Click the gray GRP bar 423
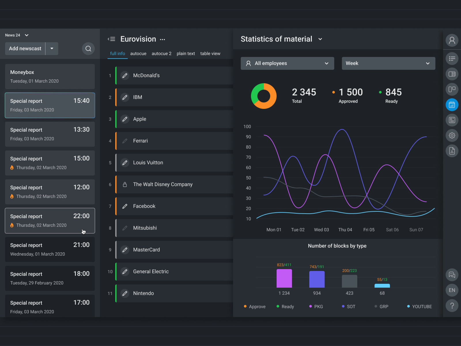The image size is (461, 346). (x=349, y=281)
